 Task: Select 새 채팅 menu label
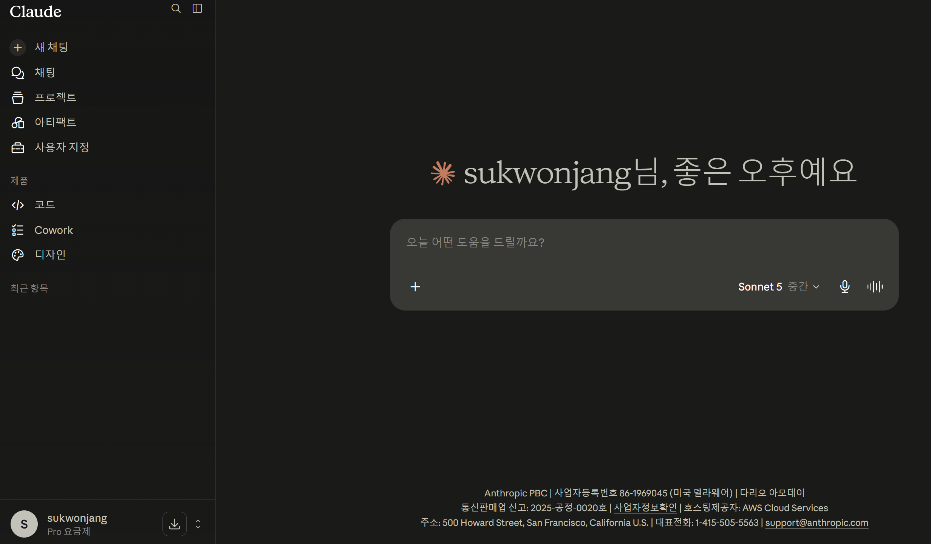51,47
